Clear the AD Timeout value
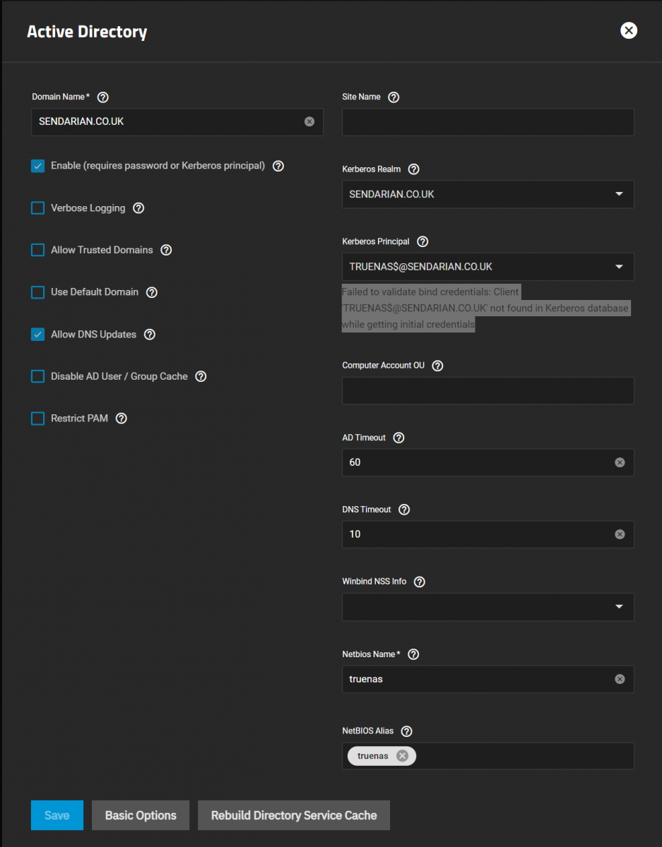Screen dimensions: 662x847 tap(620, 462)
